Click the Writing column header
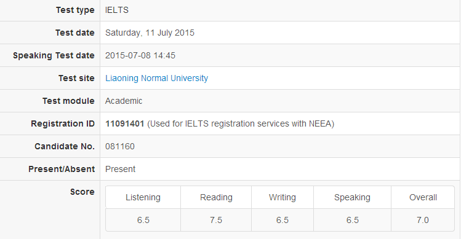The height and width of the screenshot is (239, 469). point(283,197)
